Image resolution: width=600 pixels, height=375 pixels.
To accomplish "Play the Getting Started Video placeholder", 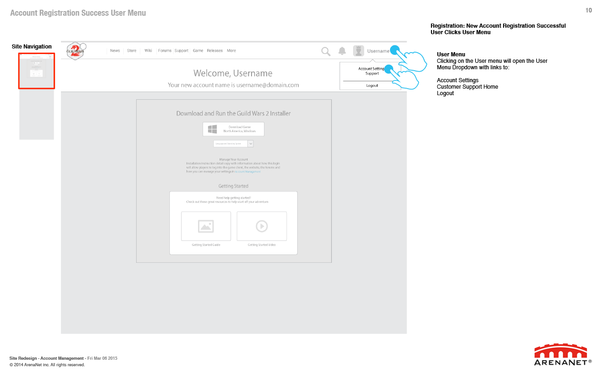I will point(262,226).
